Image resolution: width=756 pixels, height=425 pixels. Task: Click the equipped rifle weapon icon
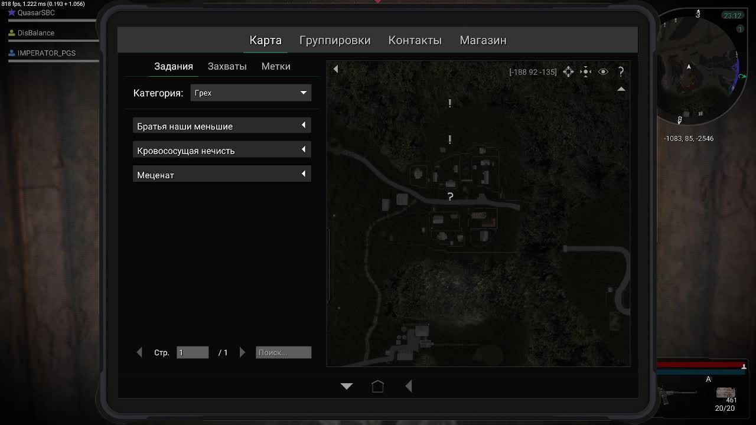point(677,394)
